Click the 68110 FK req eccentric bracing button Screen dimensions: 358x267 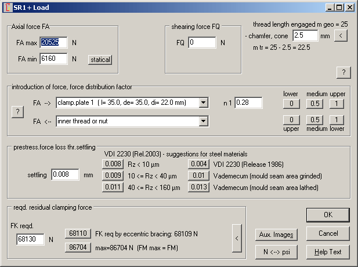pyautogui.click(x=78, y=233)
